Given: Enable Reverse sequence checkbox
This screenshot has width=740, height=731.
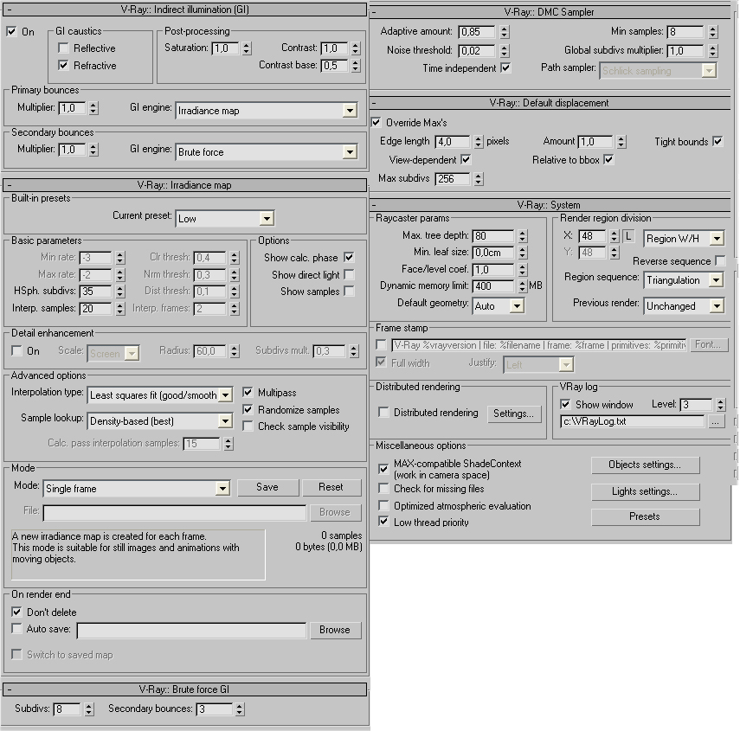Looking at the screenshot, I should tap(720, 260).
